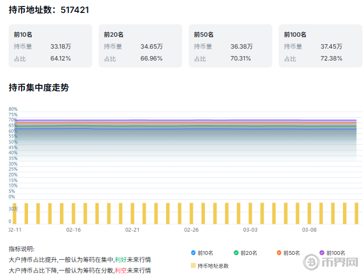Screen dimensions: 364x277
Task: Click the 持币集中度走势 chart heading
Action: coord(39,87)
